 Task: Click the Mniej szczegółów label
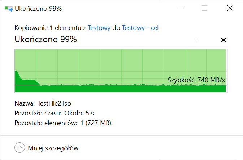[53, 148]
